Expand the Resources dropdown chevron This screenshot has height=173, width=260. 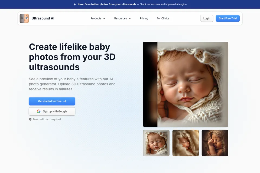coord(130,18)
